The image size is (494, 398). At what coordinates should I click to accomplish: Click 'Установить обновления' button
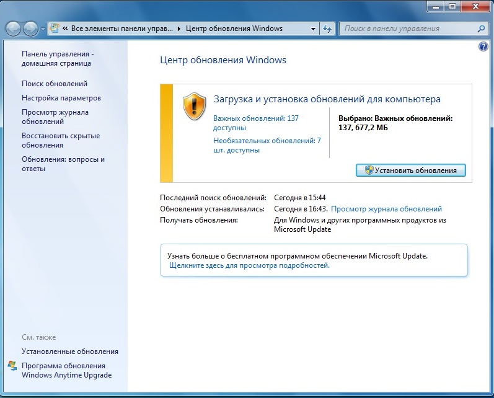point(410,170)
